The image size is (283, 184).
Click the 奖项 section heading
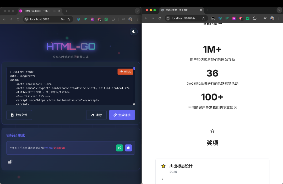213,143
